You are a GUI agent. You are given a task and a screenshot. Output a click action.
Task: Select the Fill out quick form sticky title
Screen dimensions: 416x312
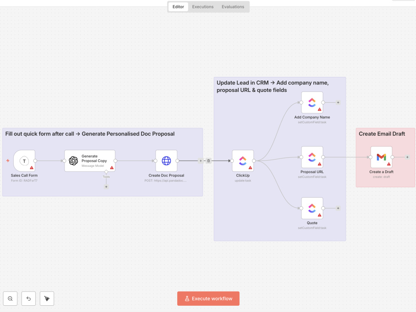pyautogui.click(x=90, y=134)
